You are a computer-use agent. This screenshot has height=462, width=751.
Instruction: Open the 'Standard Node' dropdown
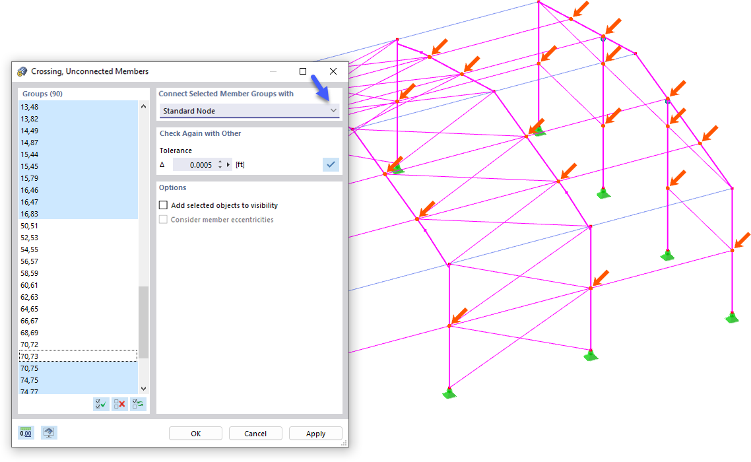248,111
